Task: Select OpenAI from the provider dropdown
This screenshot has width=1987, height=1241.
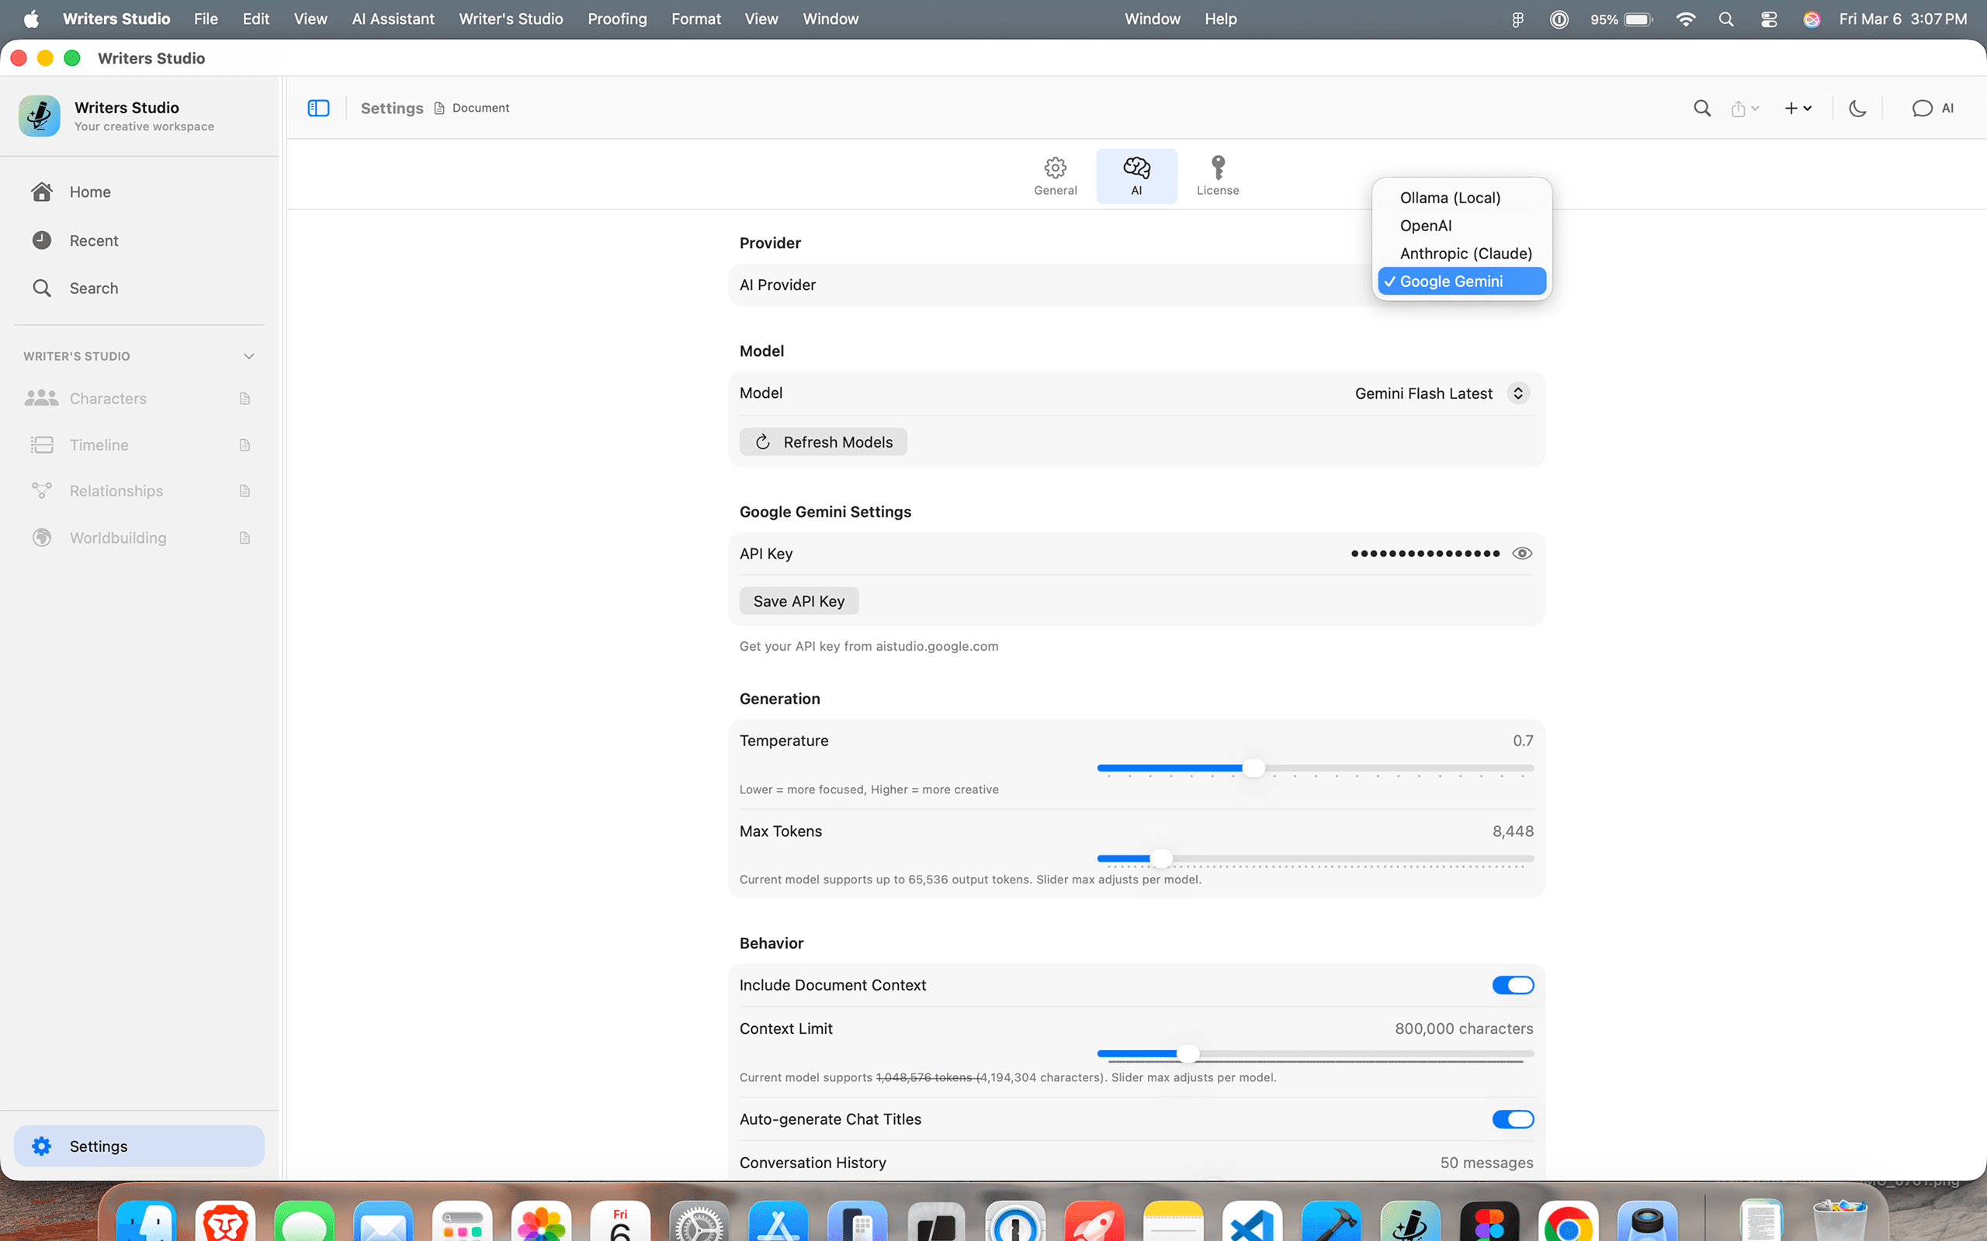Action: 1425,226
